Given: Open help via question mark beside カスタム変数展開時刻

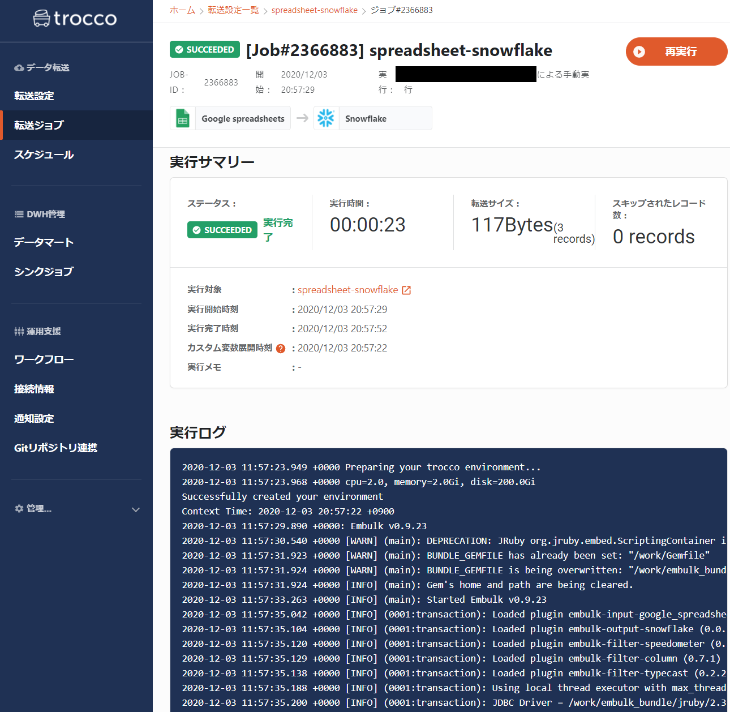Looking at the screenshot, I should tap(281, 348).
